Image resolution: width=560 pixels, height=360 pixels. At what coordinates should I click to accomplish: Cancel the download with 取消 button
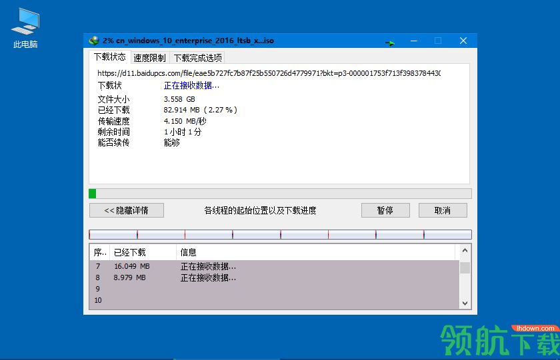pos(443,210)
